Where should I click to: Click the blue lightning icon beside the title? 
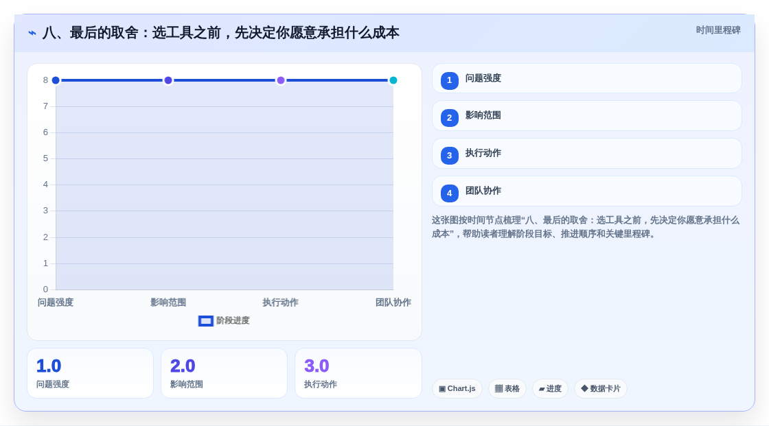tap(32, 33)
